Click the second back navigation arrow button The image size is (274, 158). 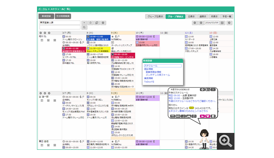point(201,23)
